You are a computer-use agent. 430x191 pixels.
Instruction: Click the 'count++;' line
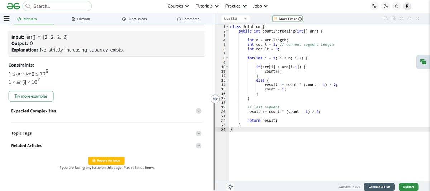click(x=273, y=72)
